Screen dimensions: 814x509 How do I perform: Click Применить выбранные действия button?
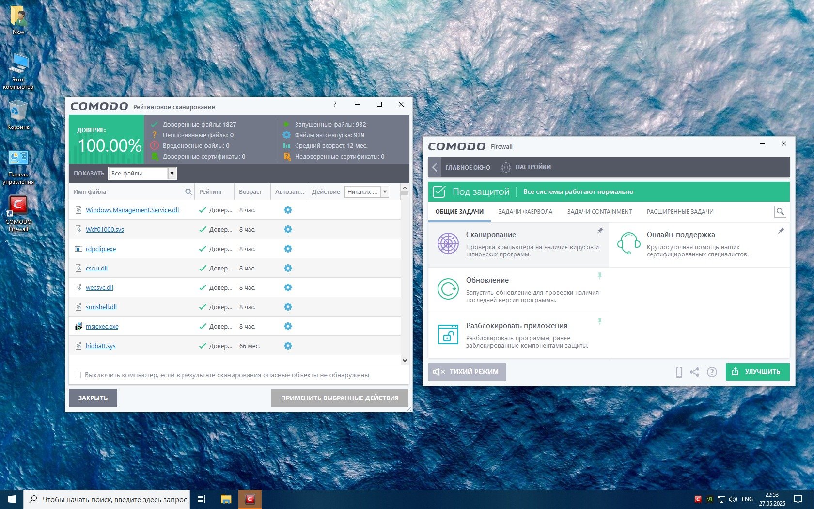coord(340,398)
